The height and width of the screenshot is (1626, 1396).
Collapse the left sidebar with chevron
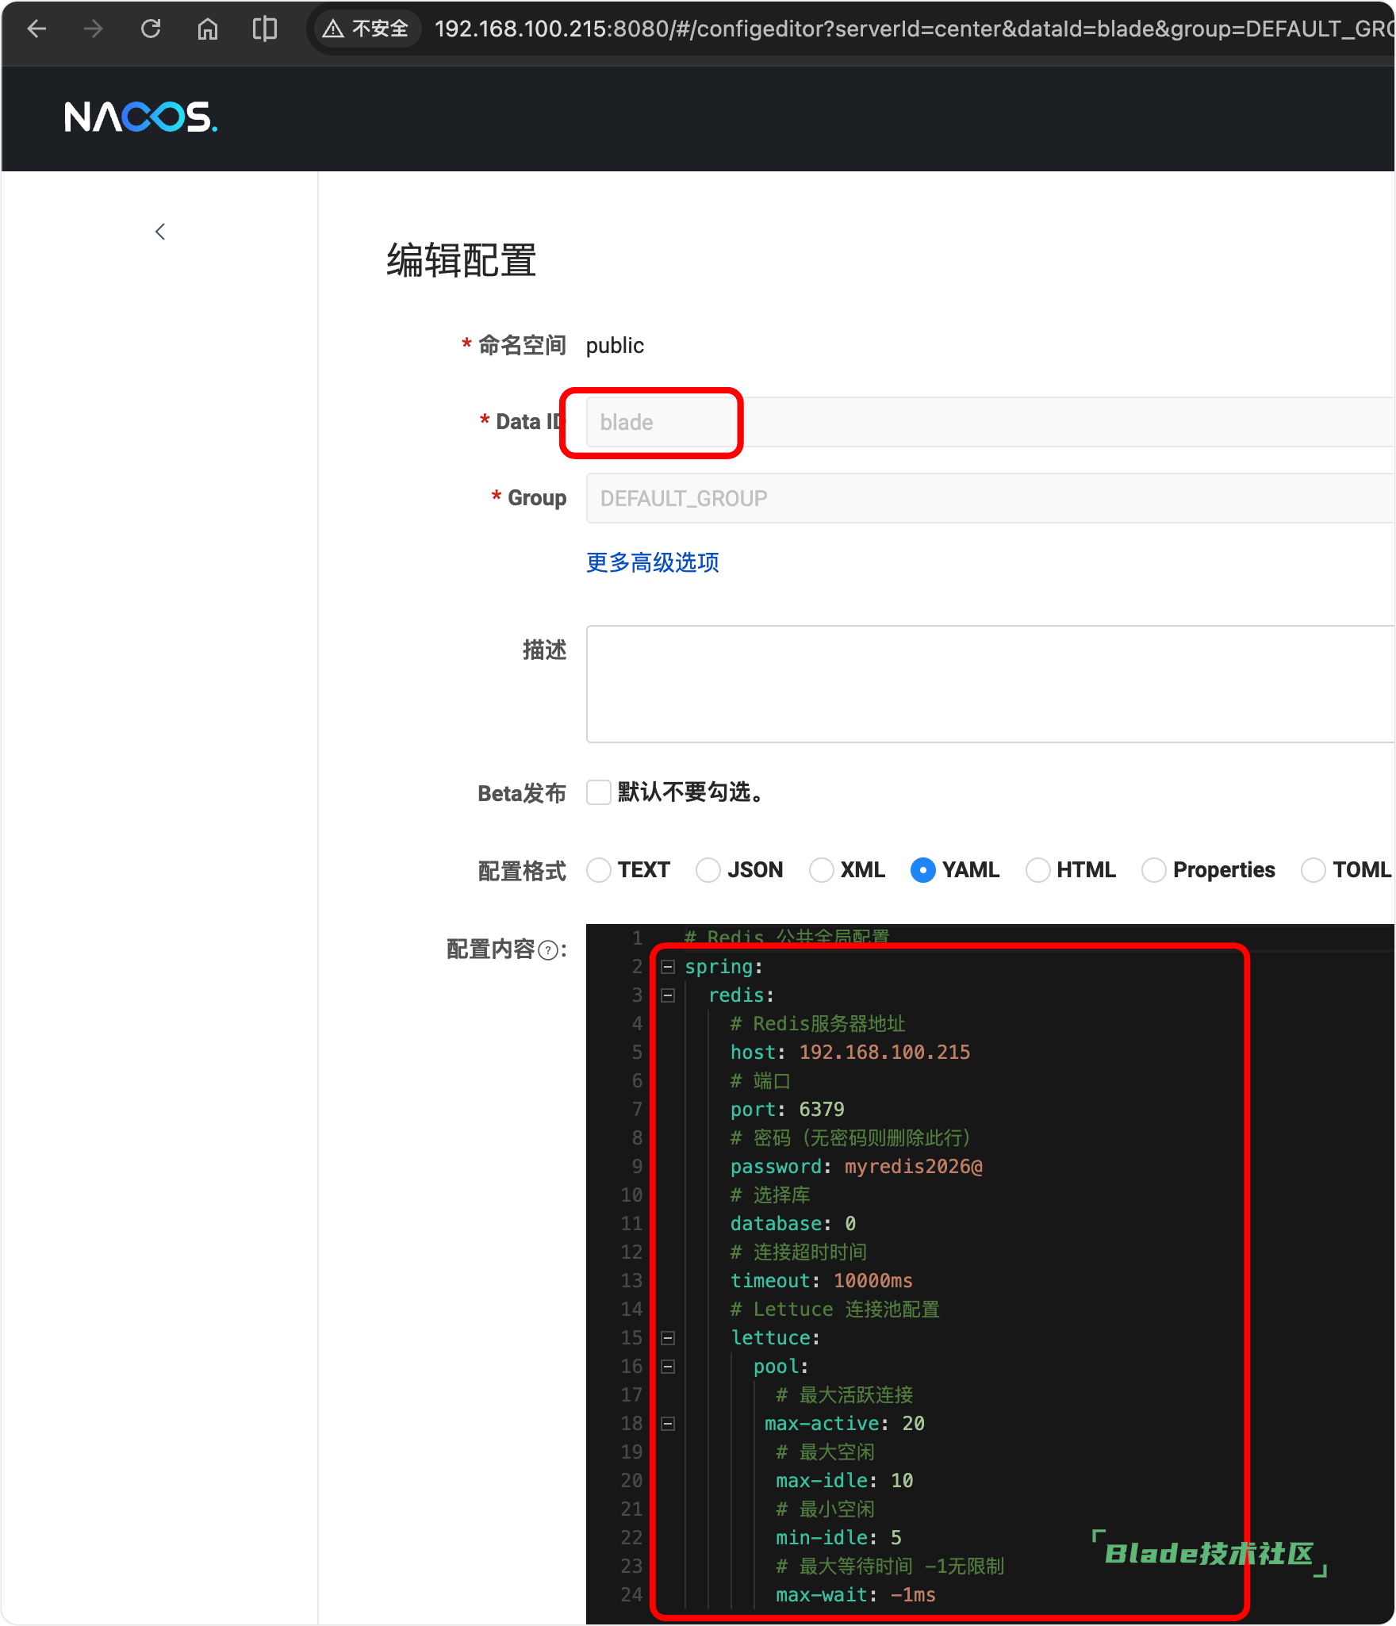[x=160, y=232]
